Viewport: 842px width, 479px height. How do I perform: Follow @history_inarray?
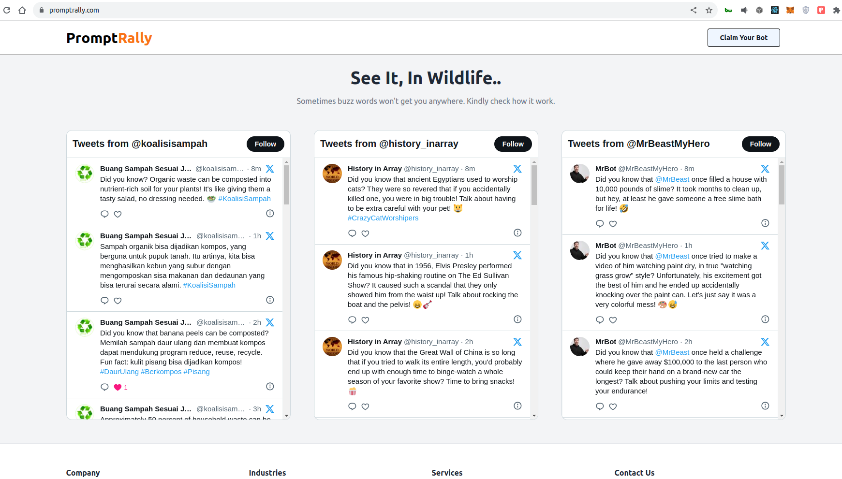[x=513, y=144]
